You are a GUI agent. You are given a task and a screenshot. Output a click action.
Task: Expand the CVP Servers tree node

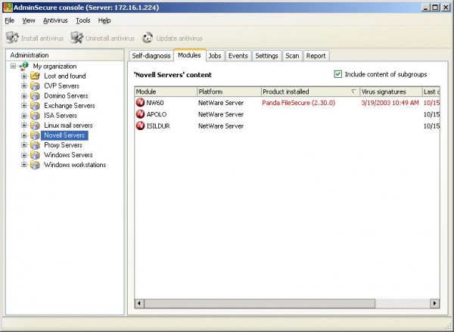23,86
